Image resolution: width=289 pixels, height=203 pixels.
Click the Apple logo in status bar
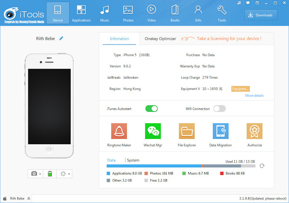pyautogui.click(x=5, y=198)
